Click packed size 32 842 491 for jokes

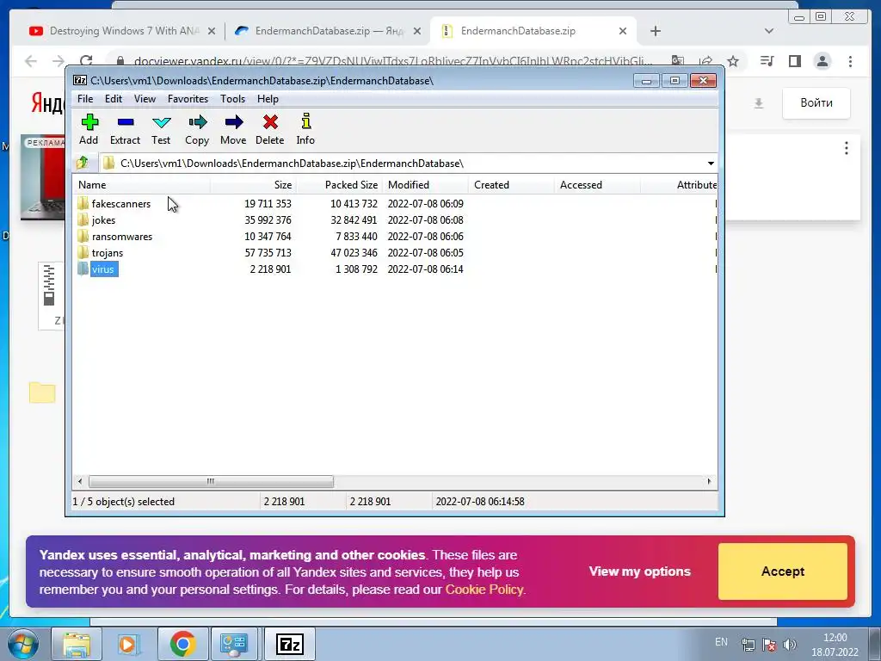coord(354,219)
